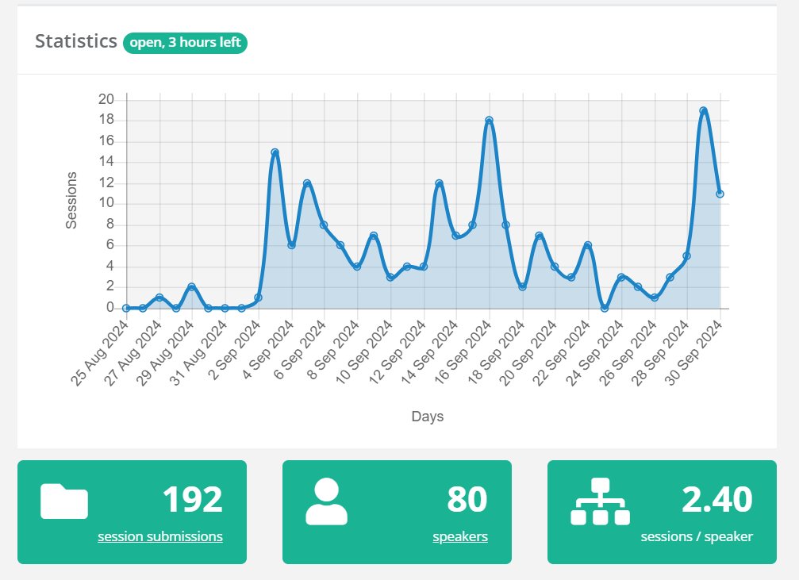Open the speakers link
The height and width of the screenshot is (580, 799).
click(460, 536)
